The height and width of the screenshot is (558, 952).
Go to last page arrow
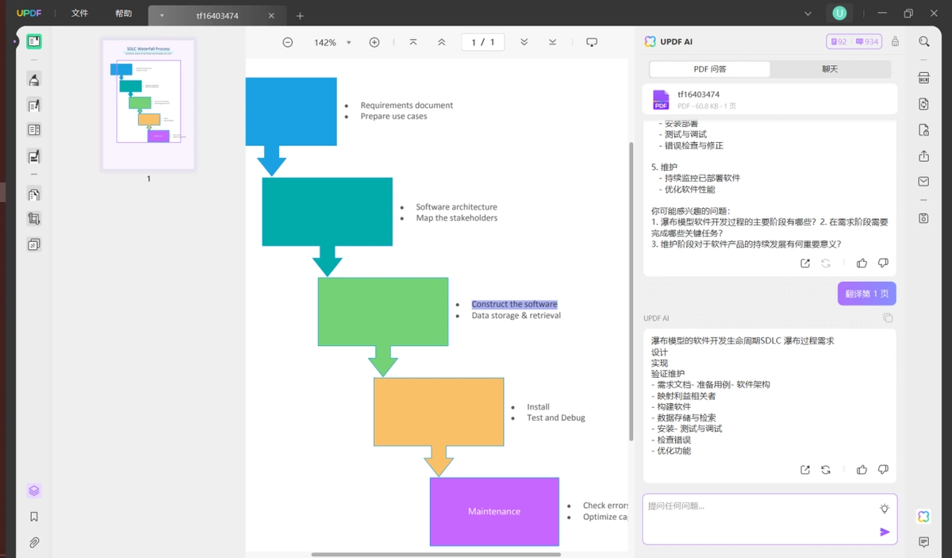coord(552,42)
